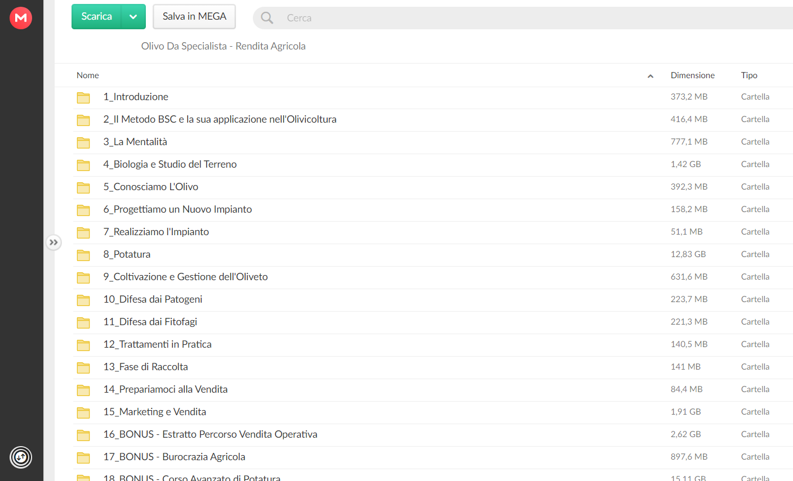Select folder icon of 7_Realizziamo l'Impianto
Viewport: 793px width, 481px height.
pyautogui.click(x=83, y=232)
